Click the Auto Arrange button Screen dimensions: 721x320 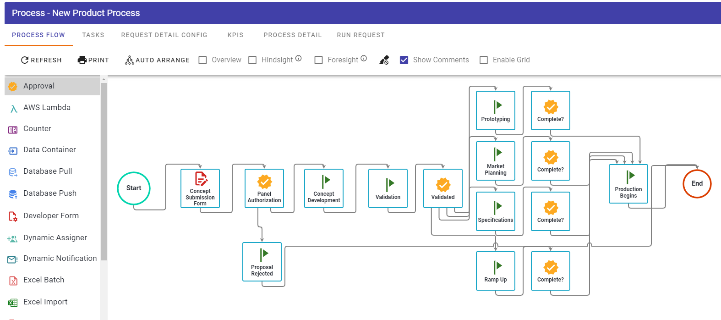(157, 60)
